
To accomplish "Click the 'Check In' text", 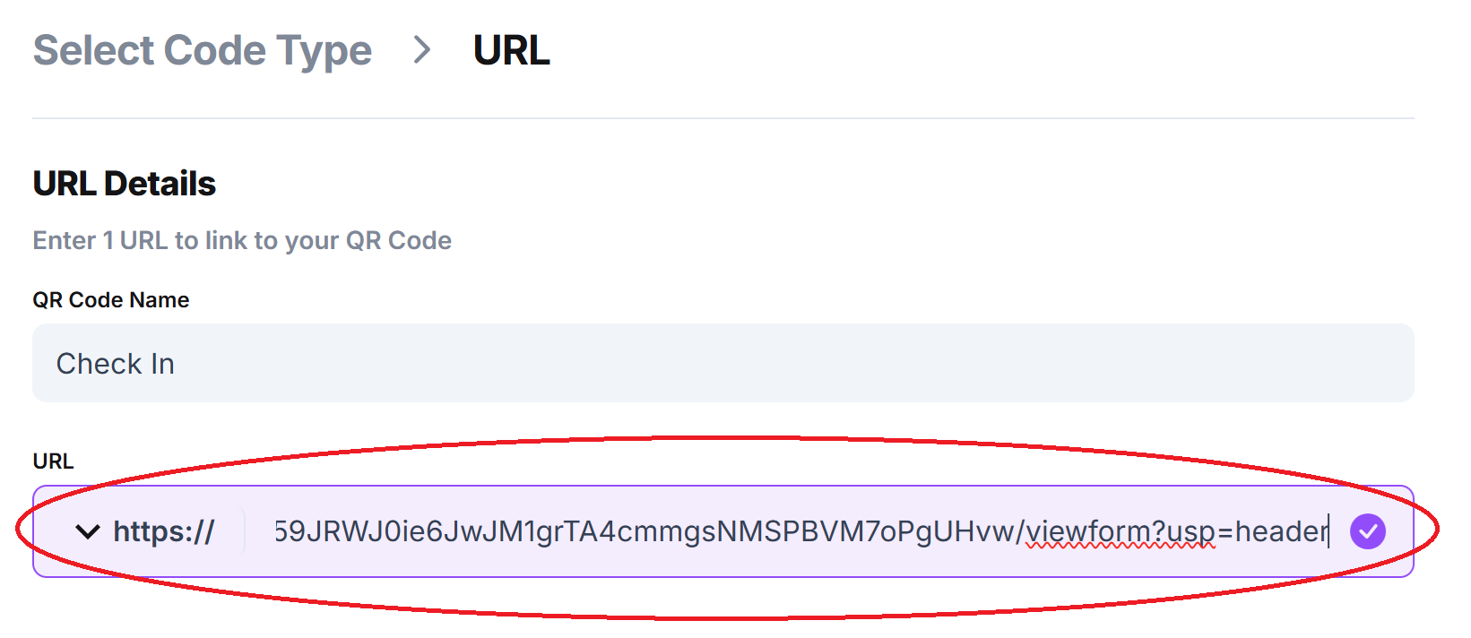I will (x=116, y=364).
